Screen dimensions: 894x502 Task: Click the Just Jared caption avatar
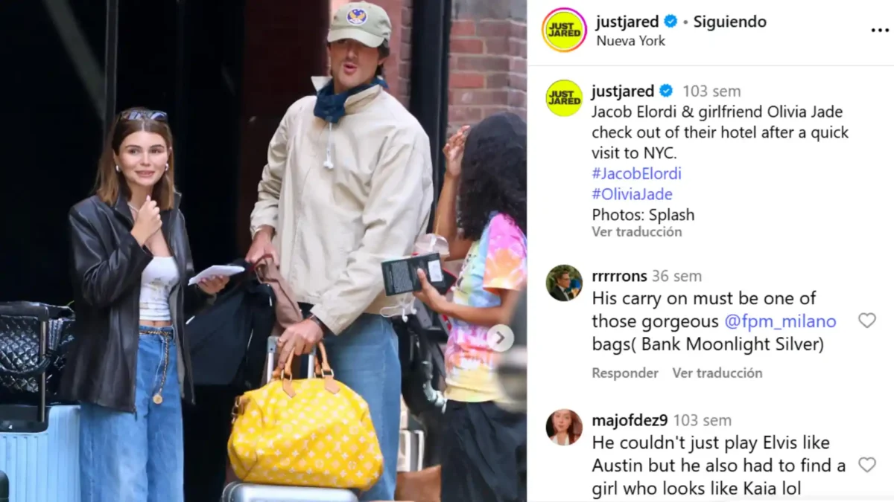point(564,98)
